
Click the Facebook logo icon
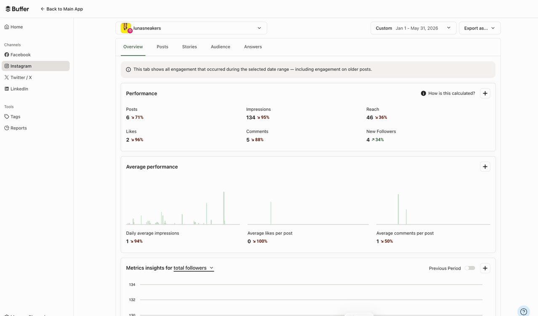pyautogui.click(x=7, y=55)
